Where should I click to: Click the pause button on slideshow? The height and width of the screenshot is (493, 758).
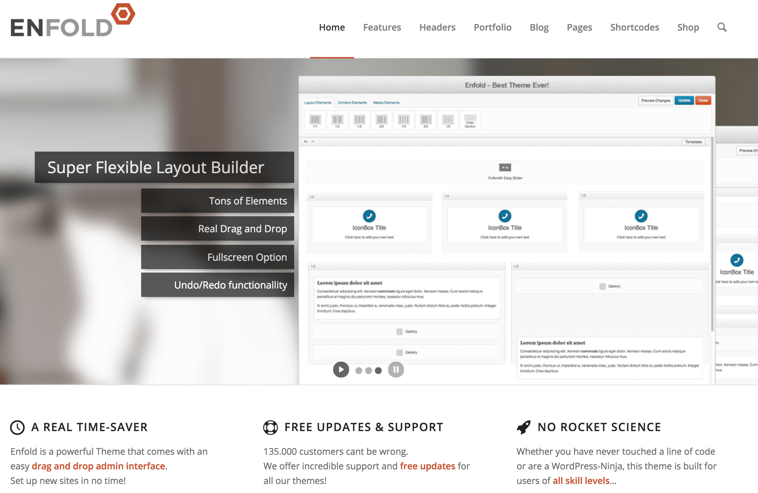coord(397,370)
